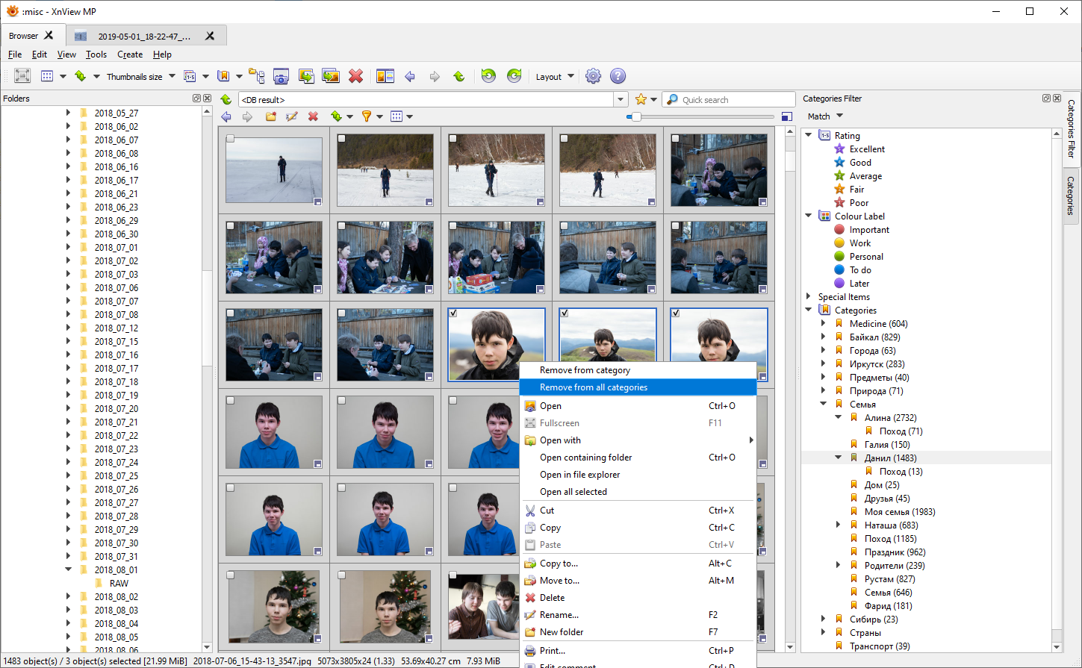Select the Excellent rating filter
The image size is (1082, 668).
(866, 149)
